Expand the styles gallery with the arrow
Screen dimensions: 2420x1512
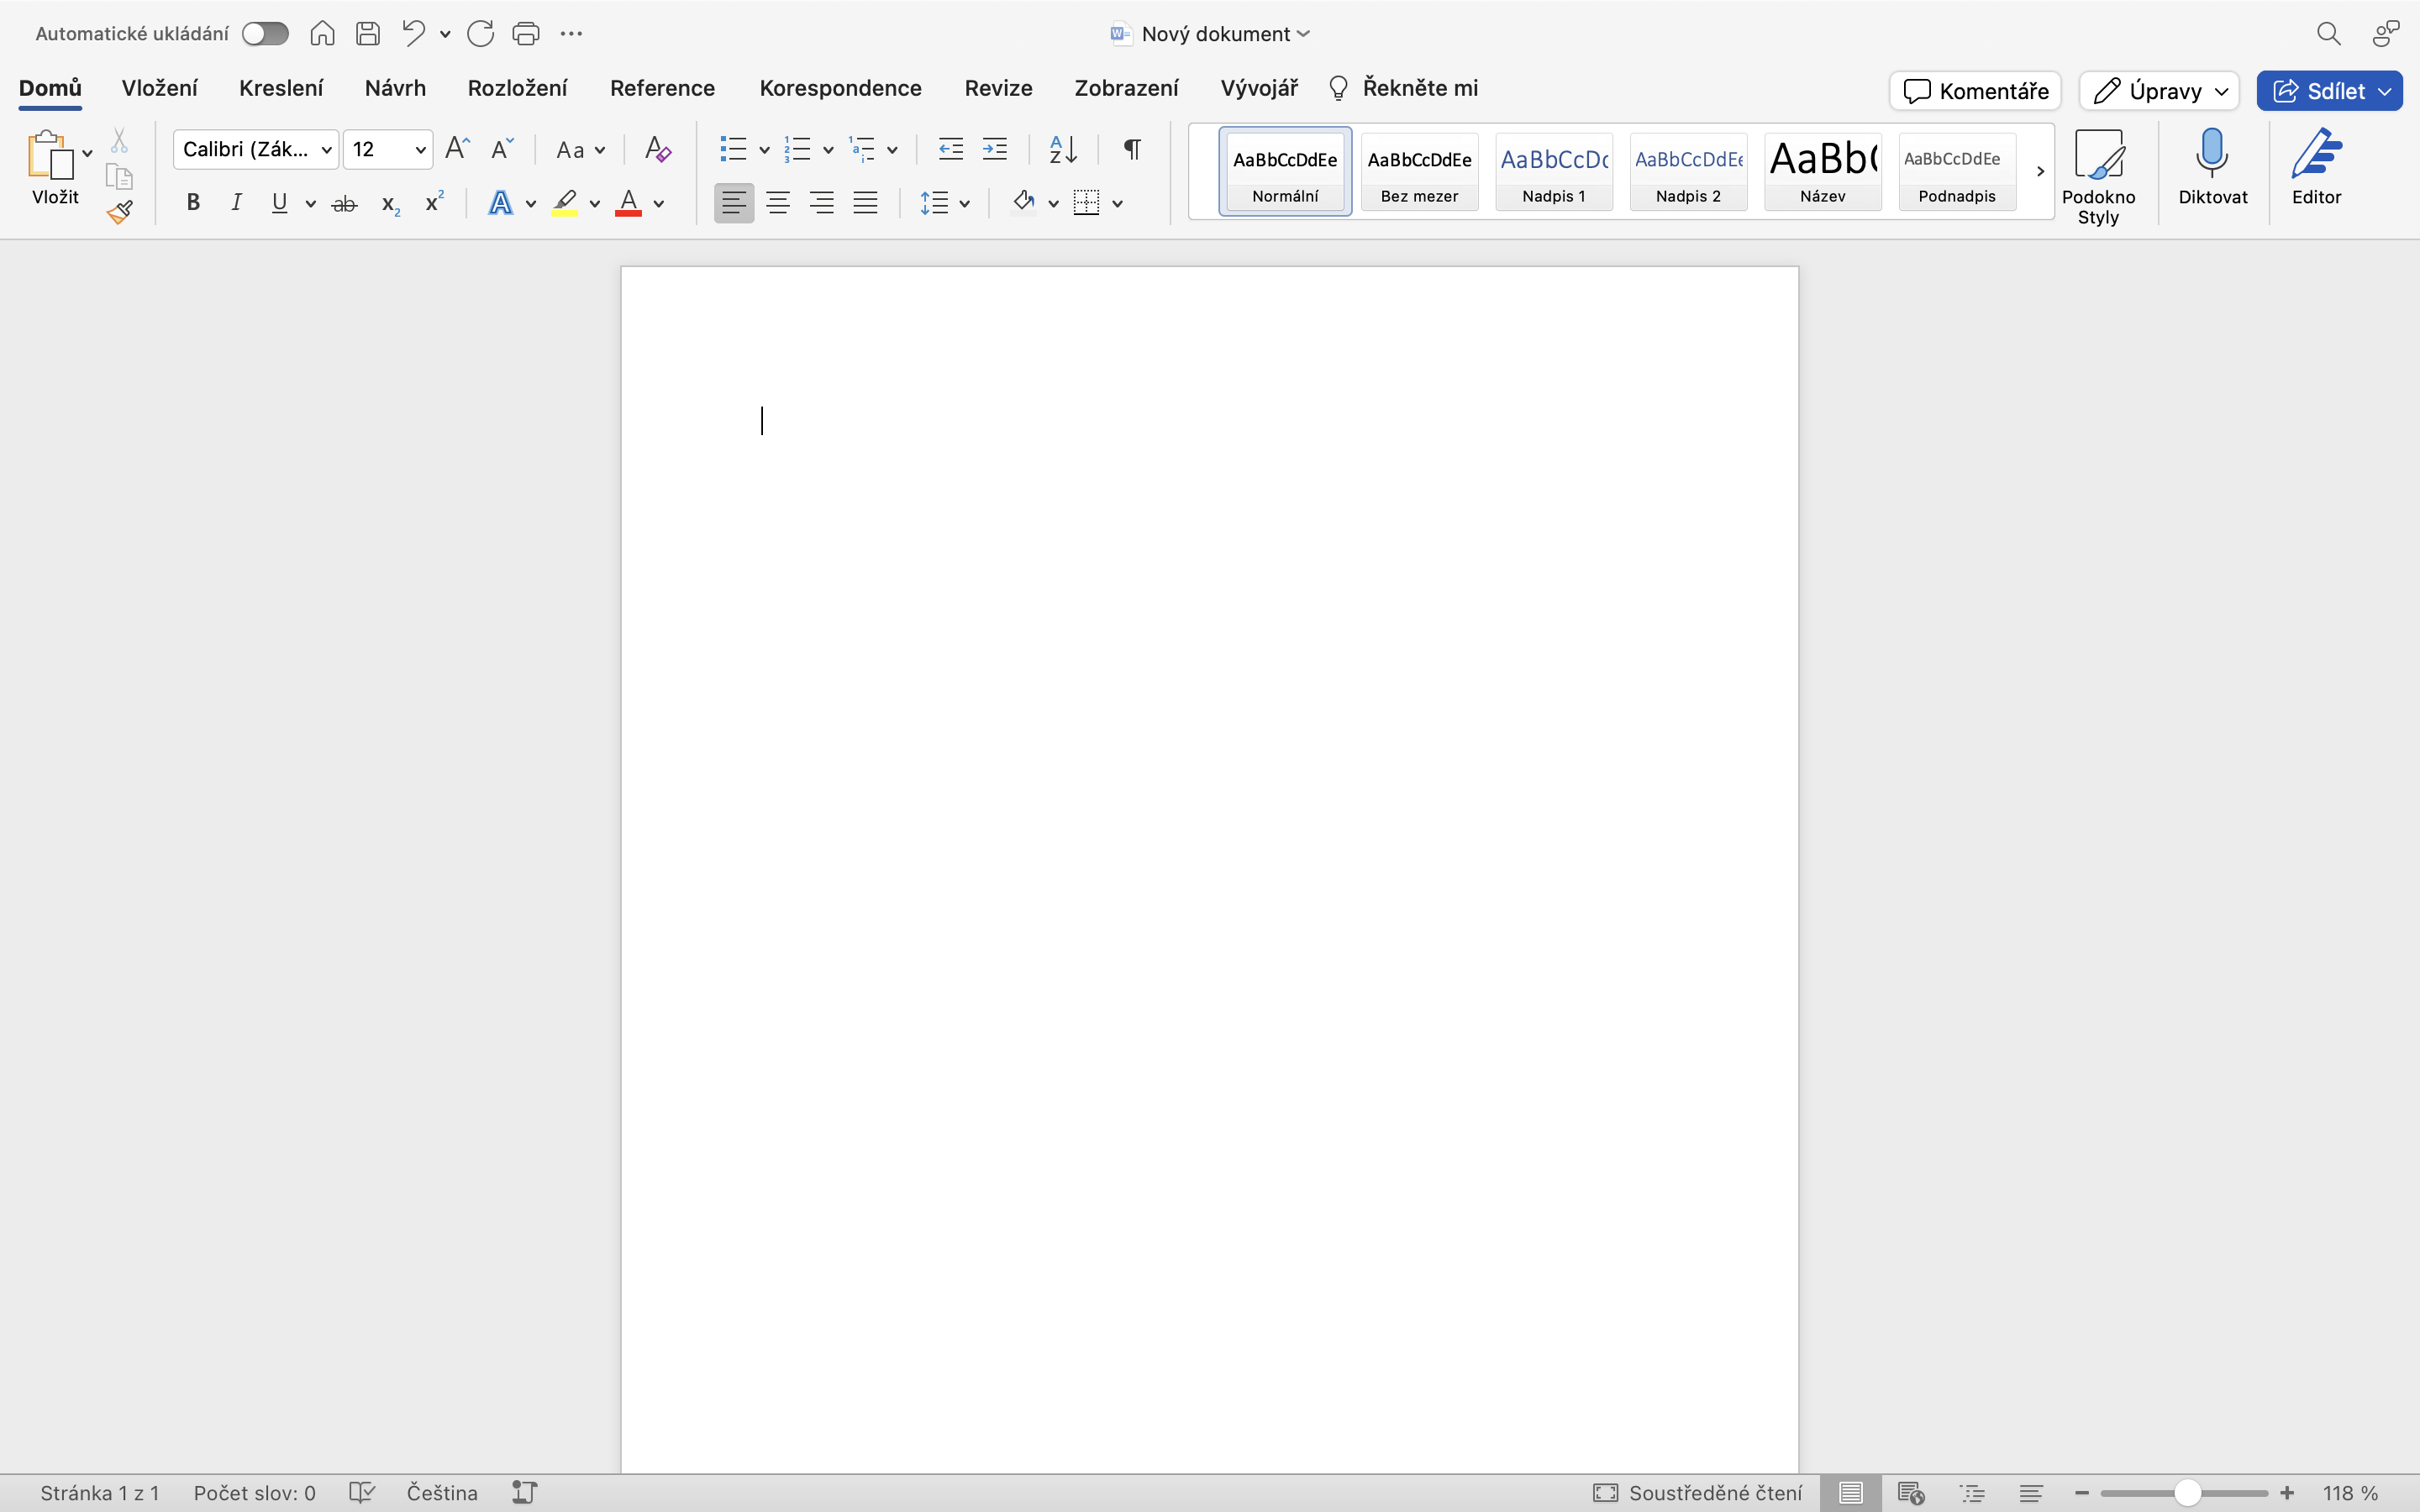[x=2039, y=171]
